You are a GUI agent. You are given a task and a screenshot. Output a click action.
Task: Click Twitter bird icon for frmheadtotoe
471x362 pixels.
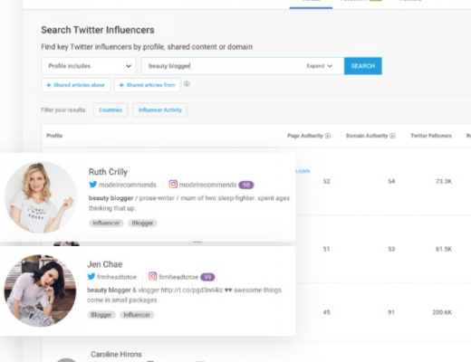(x=91, y=276)
